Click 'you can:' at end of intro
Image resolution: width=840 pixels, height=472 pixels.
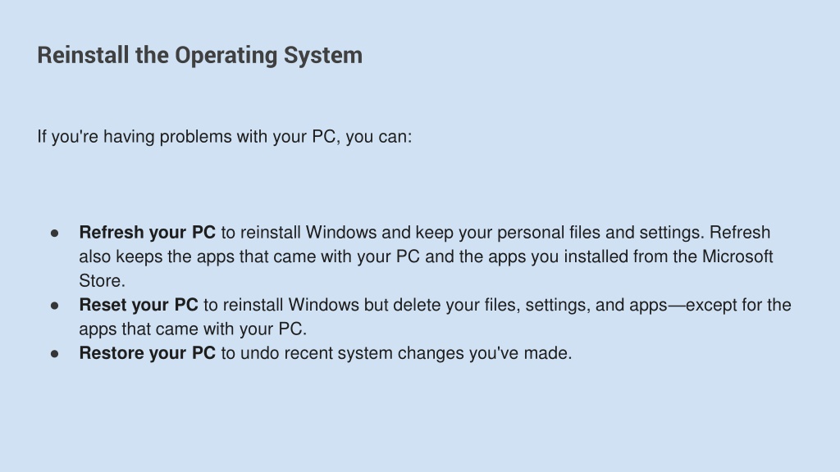point(379,137)
